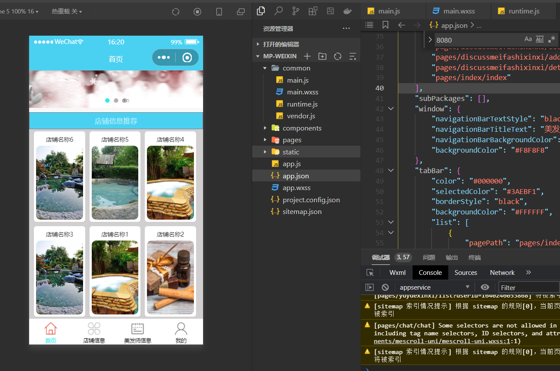Open the Source Control view
The height and width of the screenshot is (371, 560).
pyautogui.click(x=296, y=11)
